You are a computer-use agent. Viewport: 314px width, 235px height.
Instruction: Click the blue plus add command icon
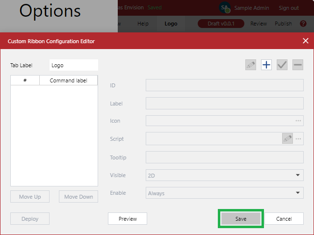tap(266, 65)
